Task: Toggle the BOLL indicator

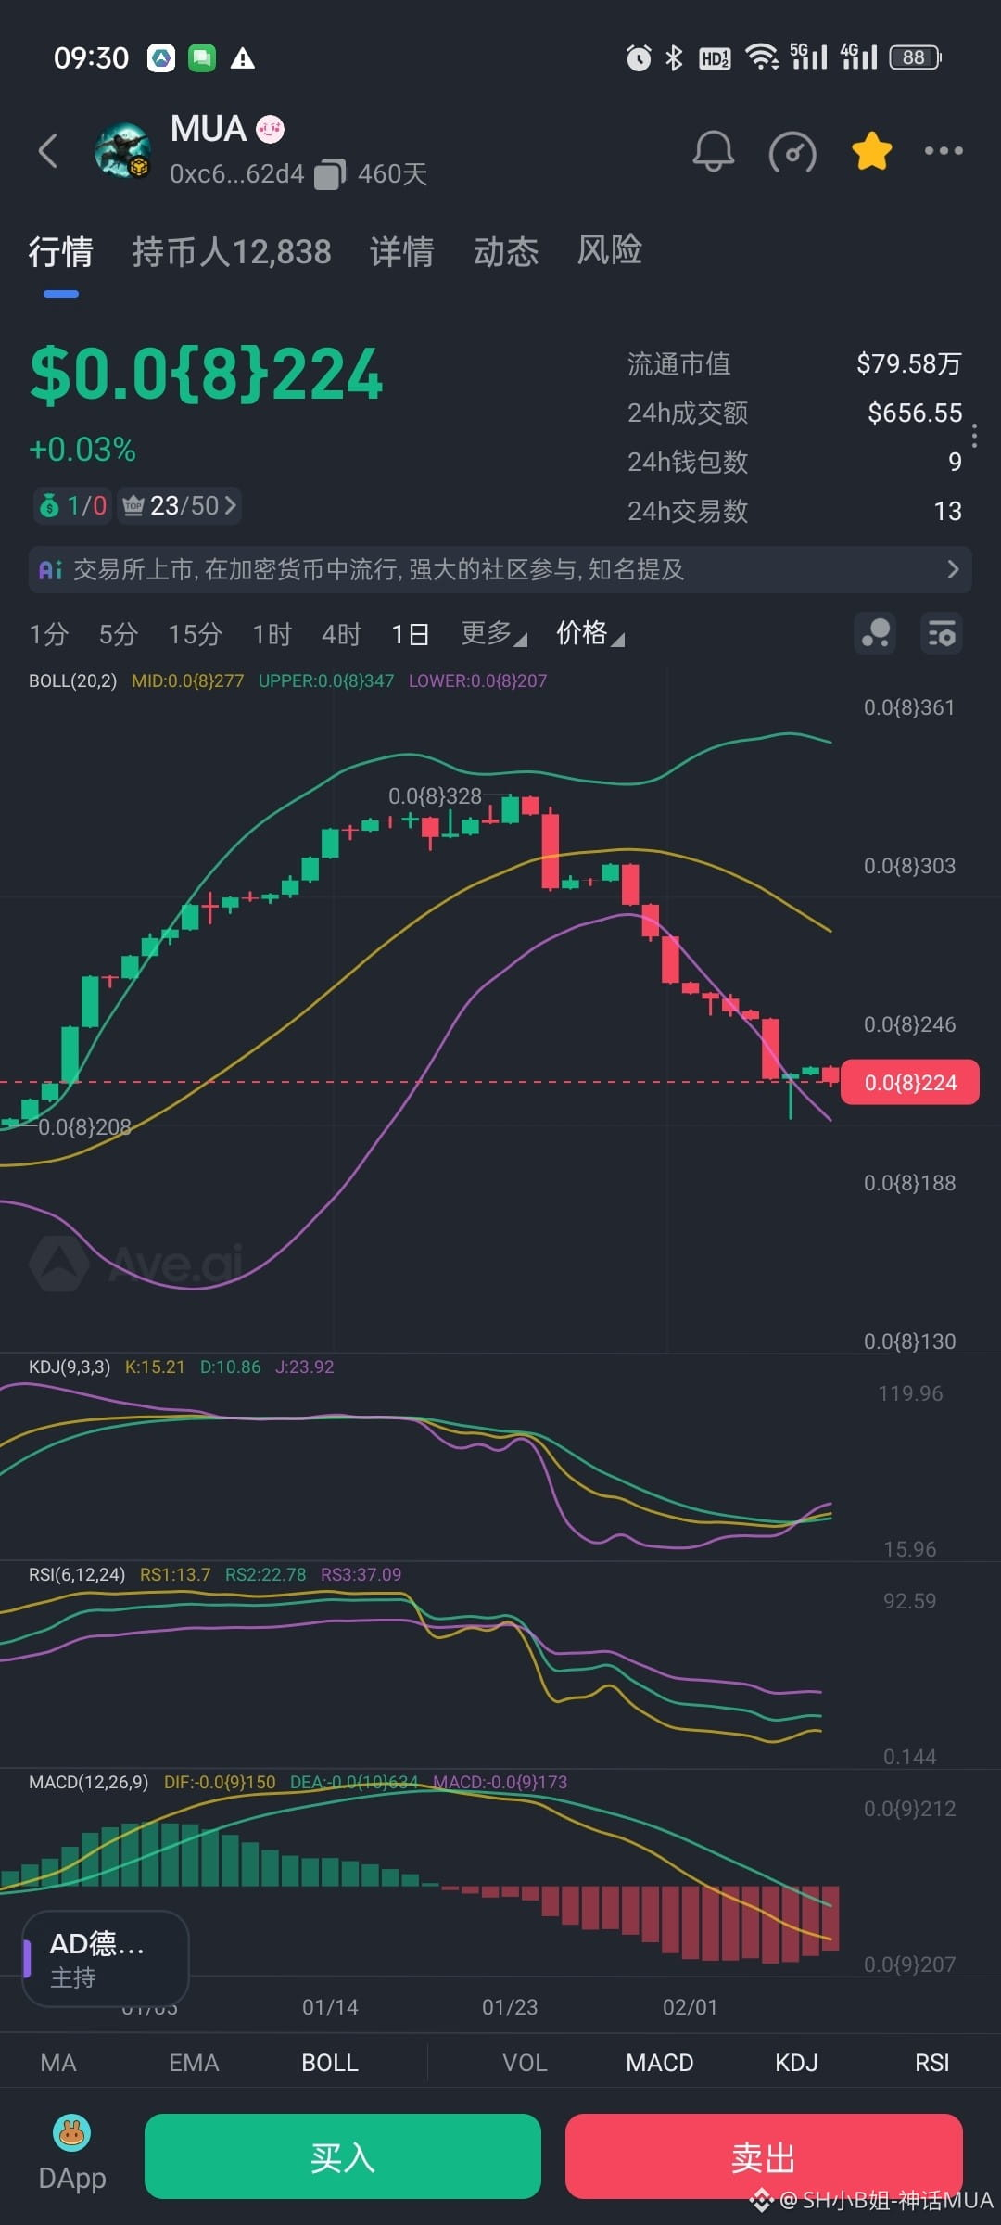Action: (330, 2063)
